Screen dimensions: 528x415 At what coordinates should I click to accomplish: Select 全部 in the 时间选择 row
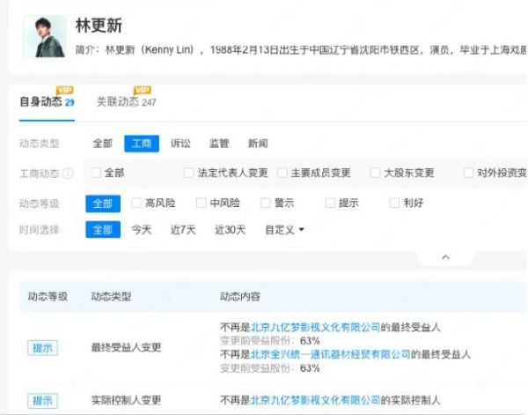(103, 230)
